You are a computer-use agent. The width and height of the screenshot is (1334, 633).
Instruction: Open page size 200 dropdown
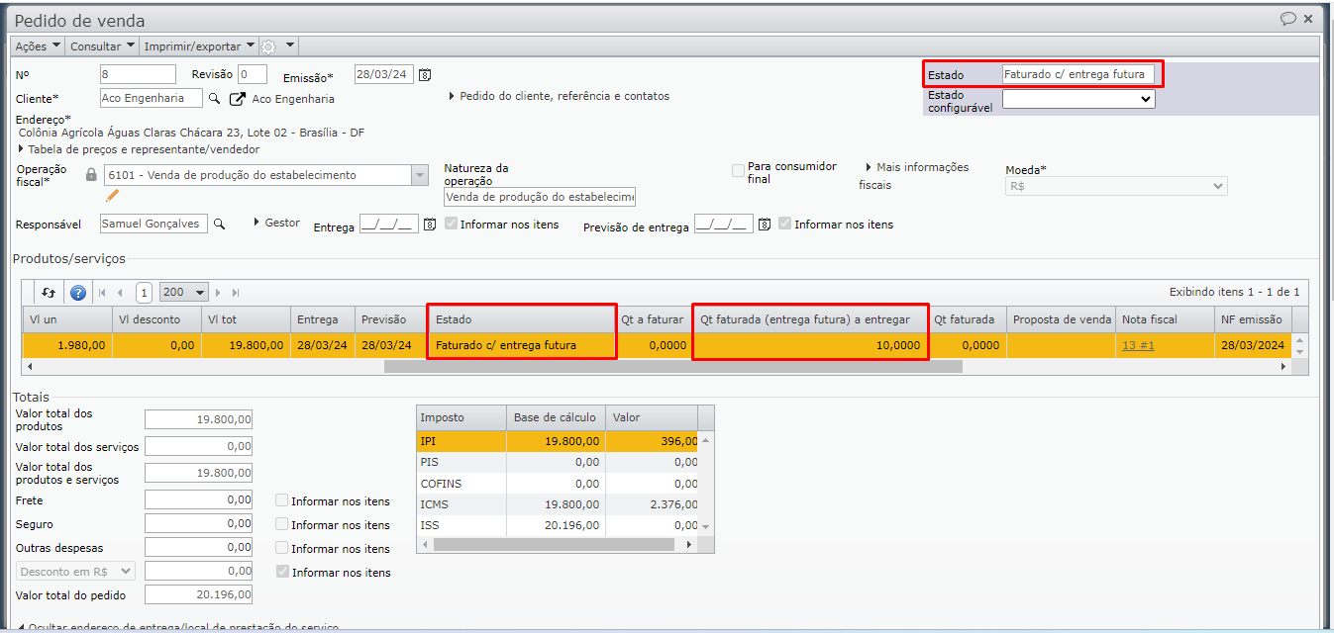tap(184, 293)
